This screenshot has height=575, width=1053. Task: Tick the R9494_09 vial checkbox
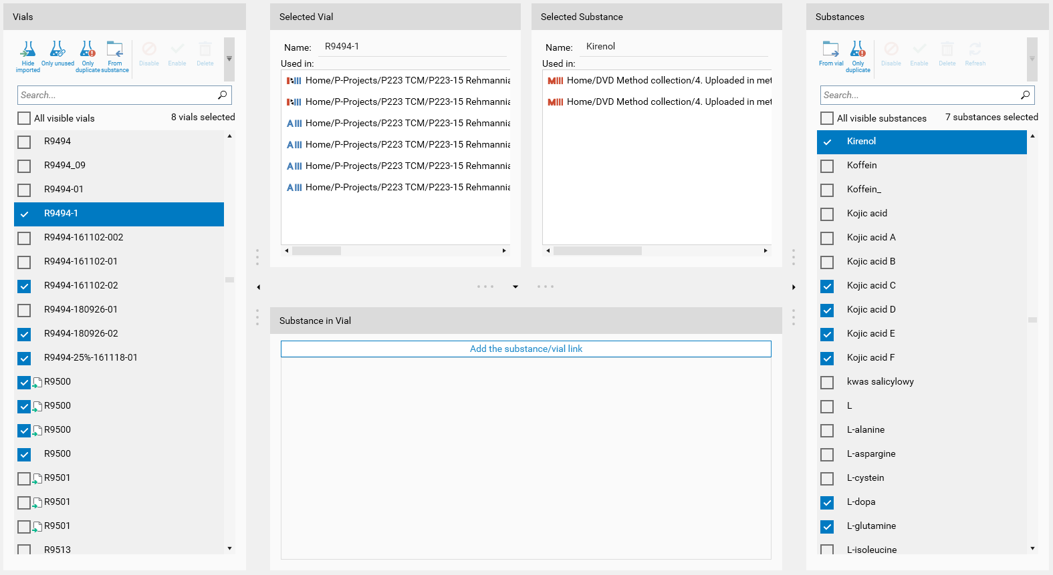[x=24, y=166]
